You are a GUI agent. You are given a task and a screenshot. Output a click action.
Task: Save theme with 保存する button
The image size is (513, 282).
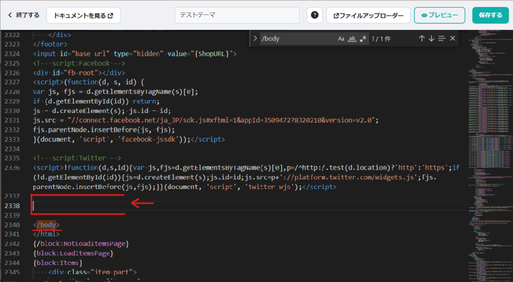tap(490, 15)
